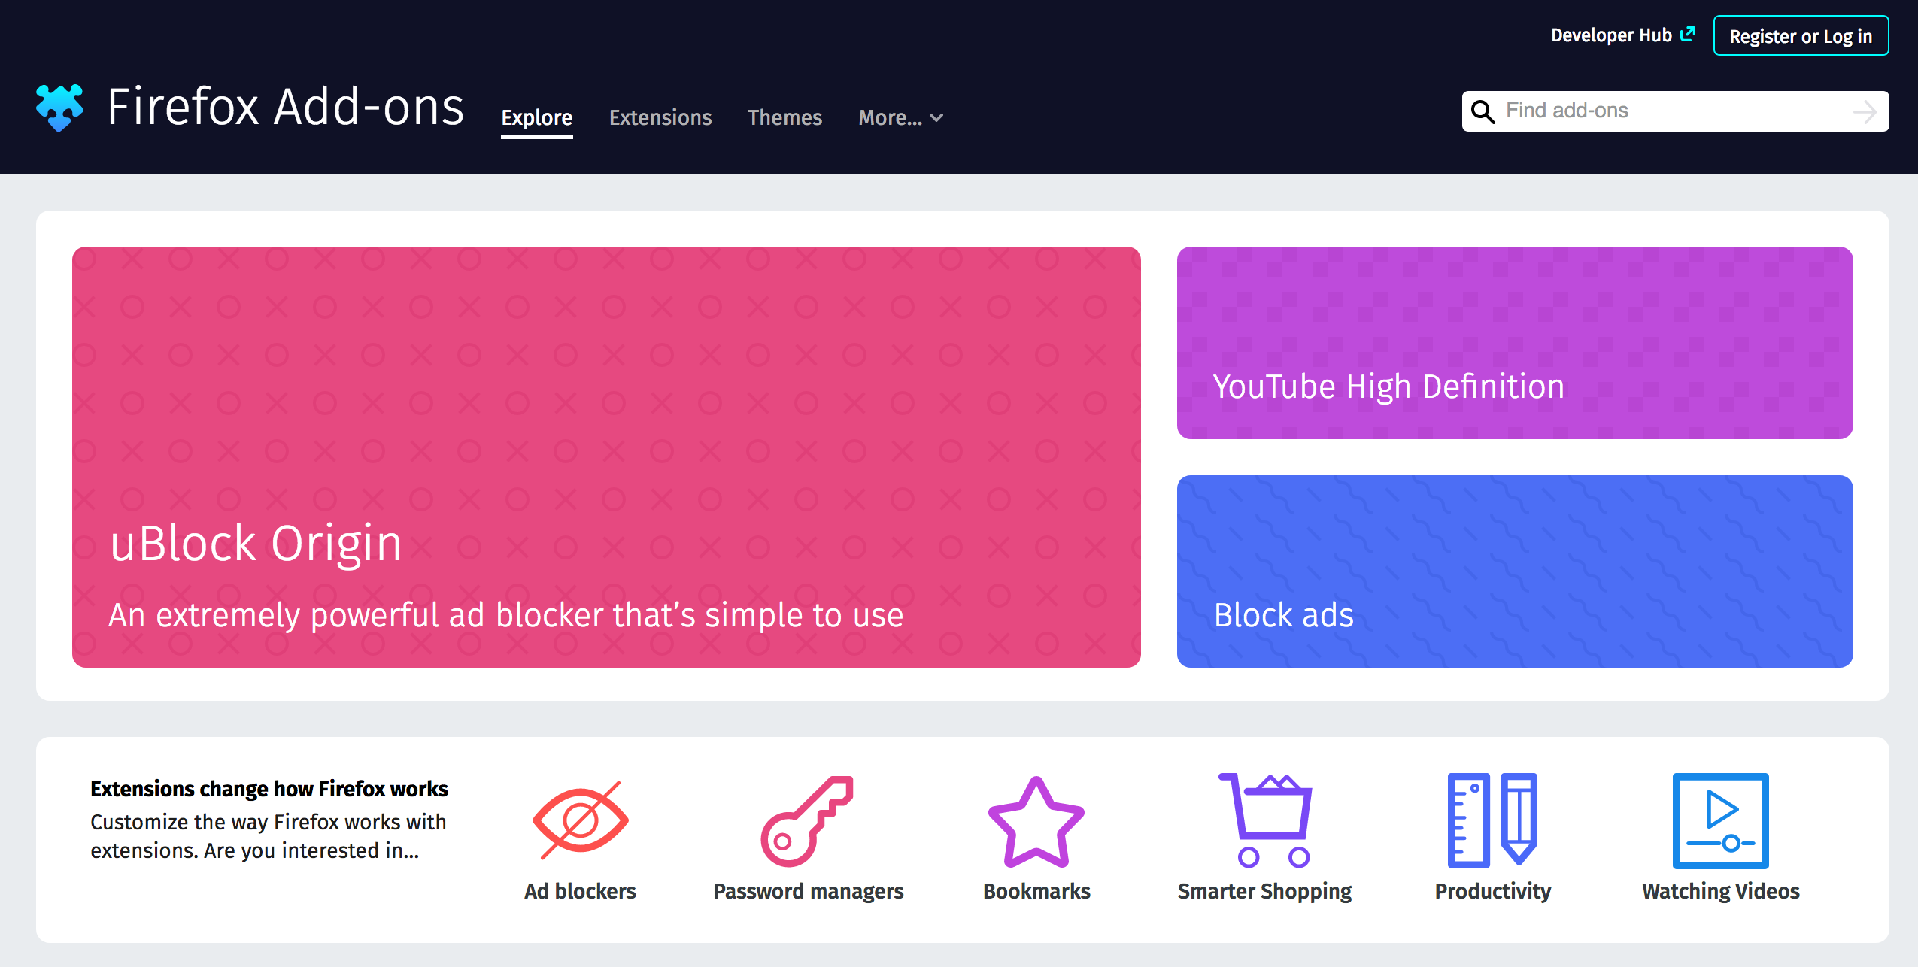
Task: Click the Firefox Add-ons title text
Action: pos(286,107)
